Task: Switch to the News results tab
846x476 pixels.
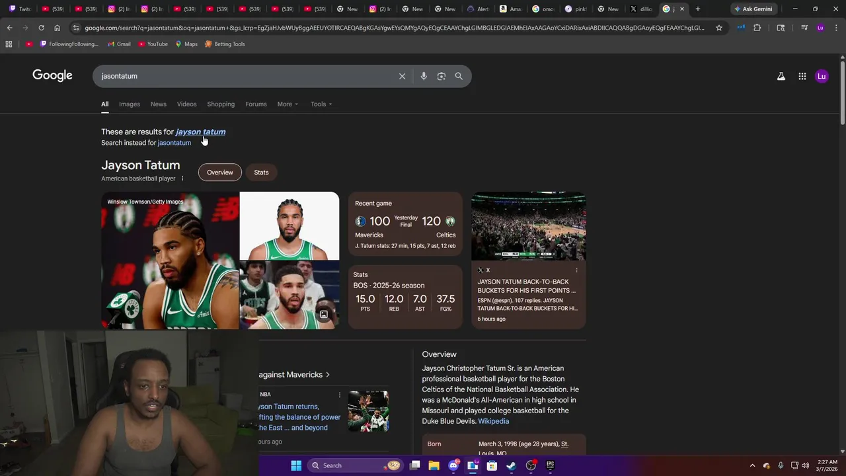Action: [x=159, y=104]
